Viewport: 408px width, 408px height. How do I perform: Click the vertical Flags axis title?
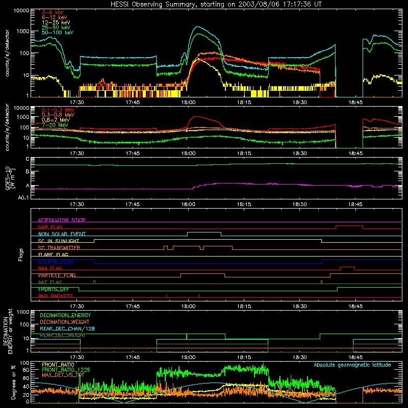(21, 254)
